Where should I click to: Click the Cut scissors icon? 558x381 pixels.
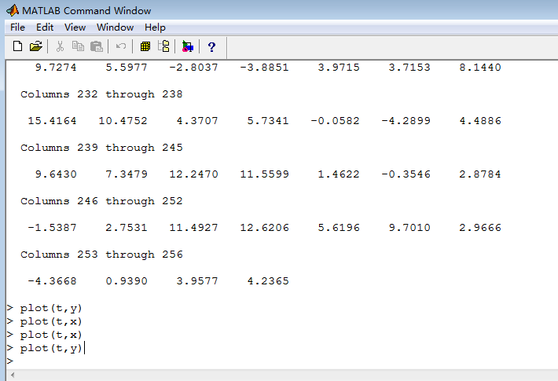[x=60, y=46]
